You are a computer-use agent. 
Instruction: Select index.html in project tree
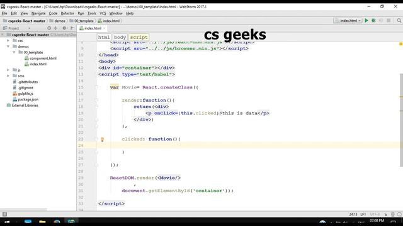[x=38, y=64]
